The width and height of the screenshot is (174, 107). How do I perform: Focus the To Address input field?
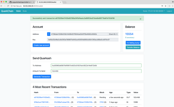96,65
